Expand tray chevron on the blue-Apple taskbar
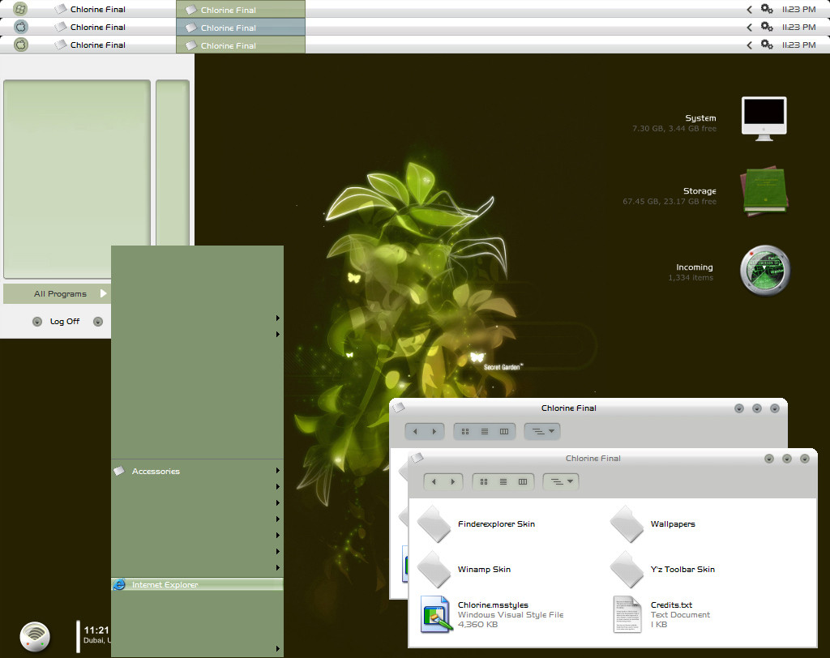This screenshot has height=658, width=830. (x=750, y=27)
